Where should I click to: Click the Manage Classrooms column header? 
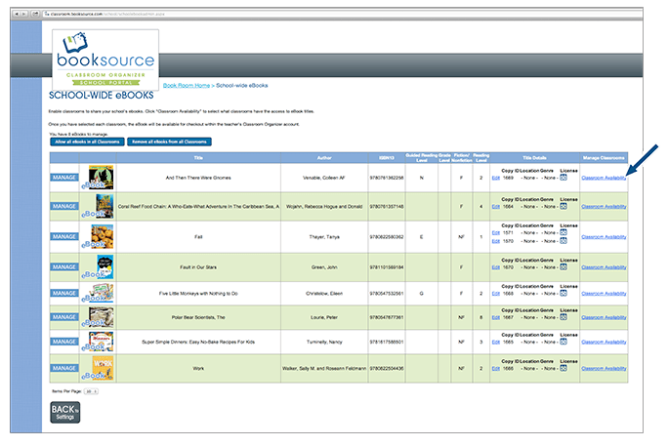coord(604,158)
